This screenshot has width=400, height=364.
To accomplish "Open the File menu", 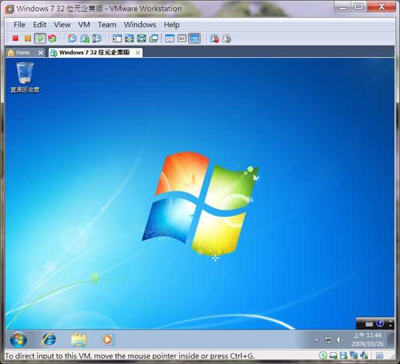I will [19, 25].
